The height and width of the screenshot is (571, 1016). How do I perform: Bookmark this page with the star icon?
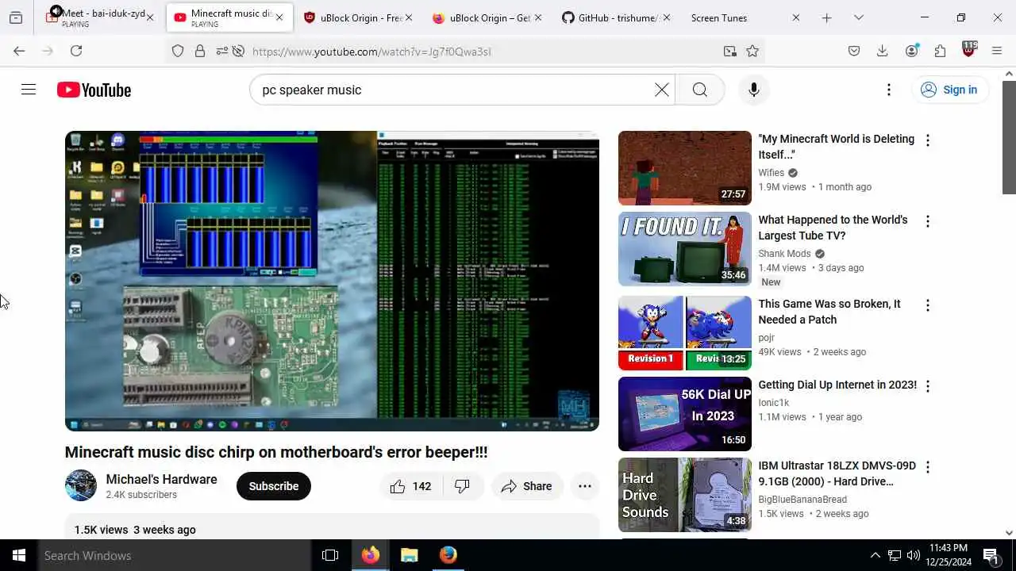click(752, 51)
